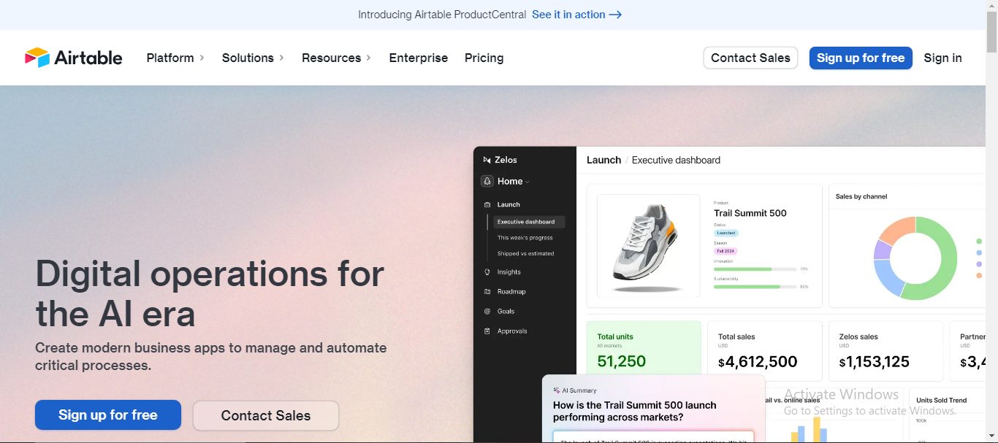Click "Executive dashboard" in the breadcrumb header
998x443 pixels.
click(676, 160)
